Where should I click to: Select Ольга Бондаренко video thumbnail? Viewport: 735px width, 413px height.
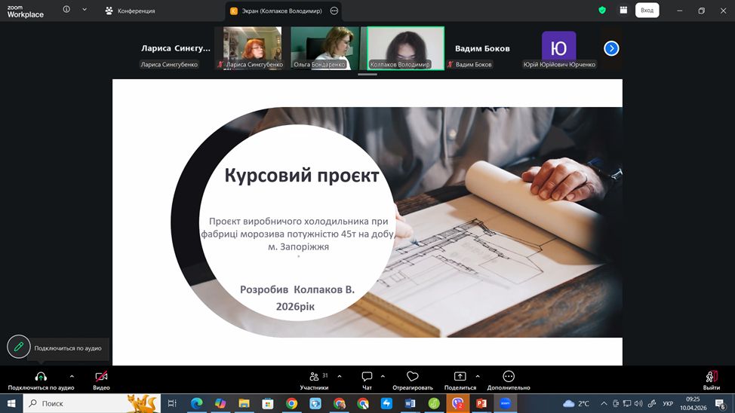click(324, 48)
